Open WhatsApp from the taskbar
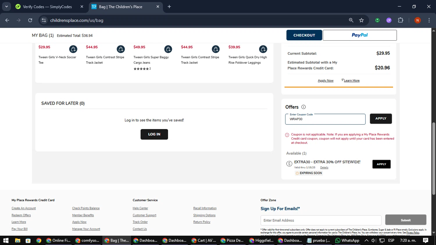 tap(347, 240)
